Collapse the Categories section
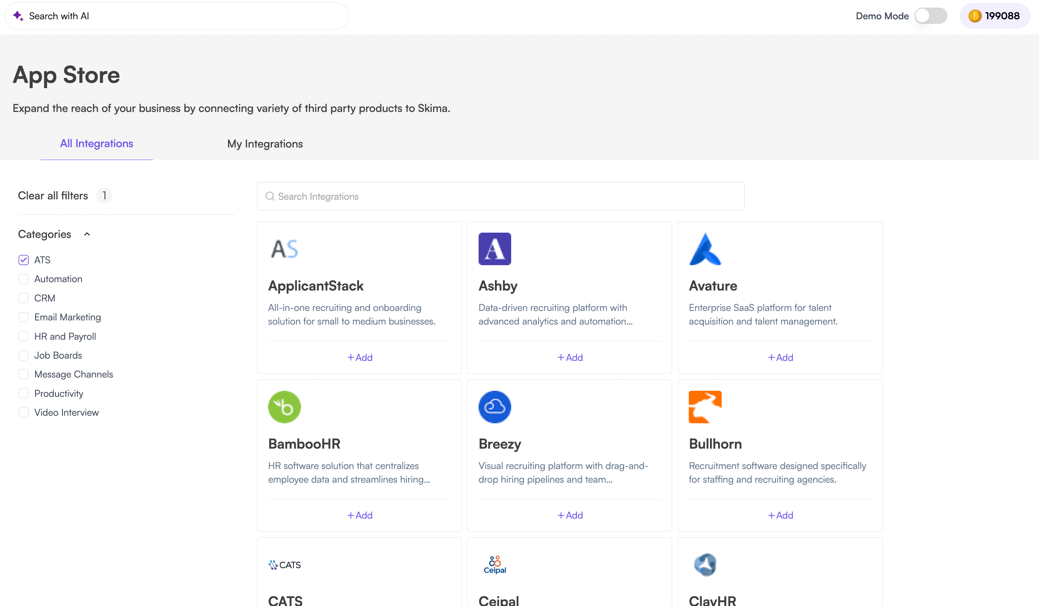Screen dimensions: 1039x606 point(87,233)
